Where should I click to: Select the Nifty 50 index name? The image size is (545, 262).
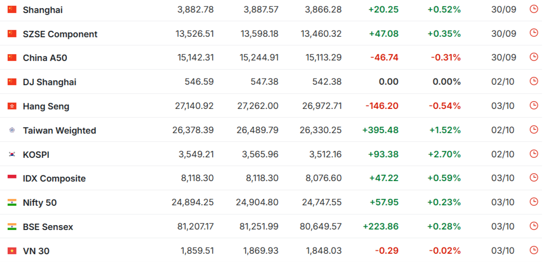pyautogui.click(x=40, y=203)
